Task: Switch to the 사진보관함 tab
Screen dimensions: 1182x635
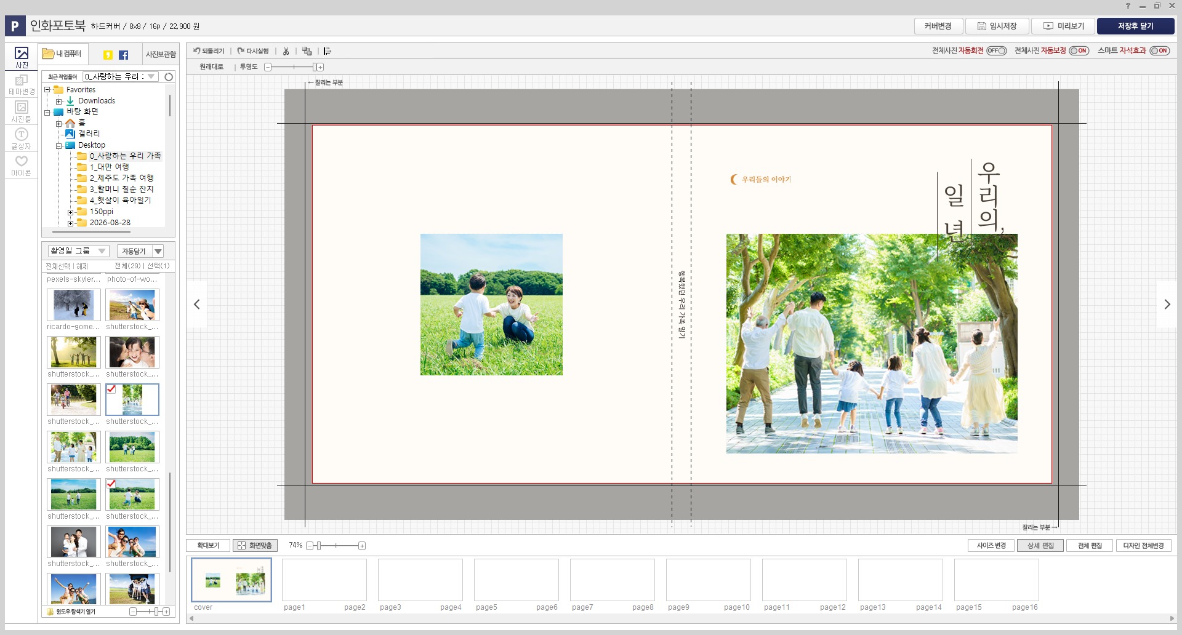Action: (161, 55)
